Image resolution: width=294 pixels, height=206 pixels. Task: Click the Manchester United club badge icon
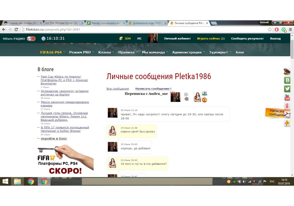coord(205,100)
